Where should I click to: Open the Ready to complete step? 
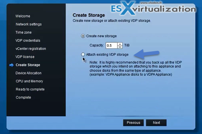30,89
